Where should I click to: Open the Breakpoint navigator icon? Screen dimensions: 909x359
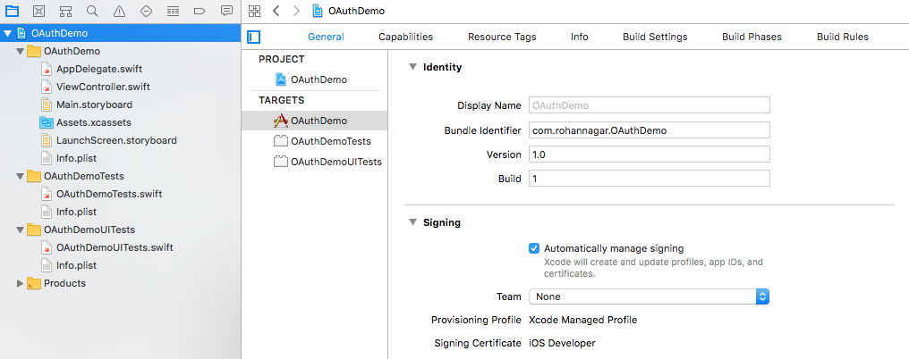[x=200, y=11]
